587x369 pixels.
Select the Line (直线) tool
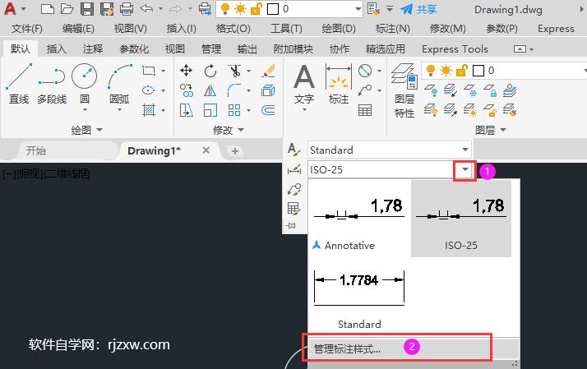pos(19,84)
